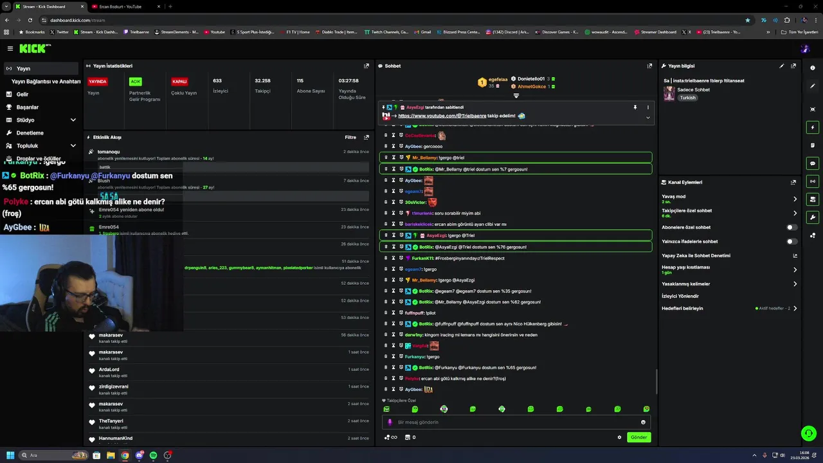823x463 pixels.
Task: Click the Turkish language tag
Action: 688,98
